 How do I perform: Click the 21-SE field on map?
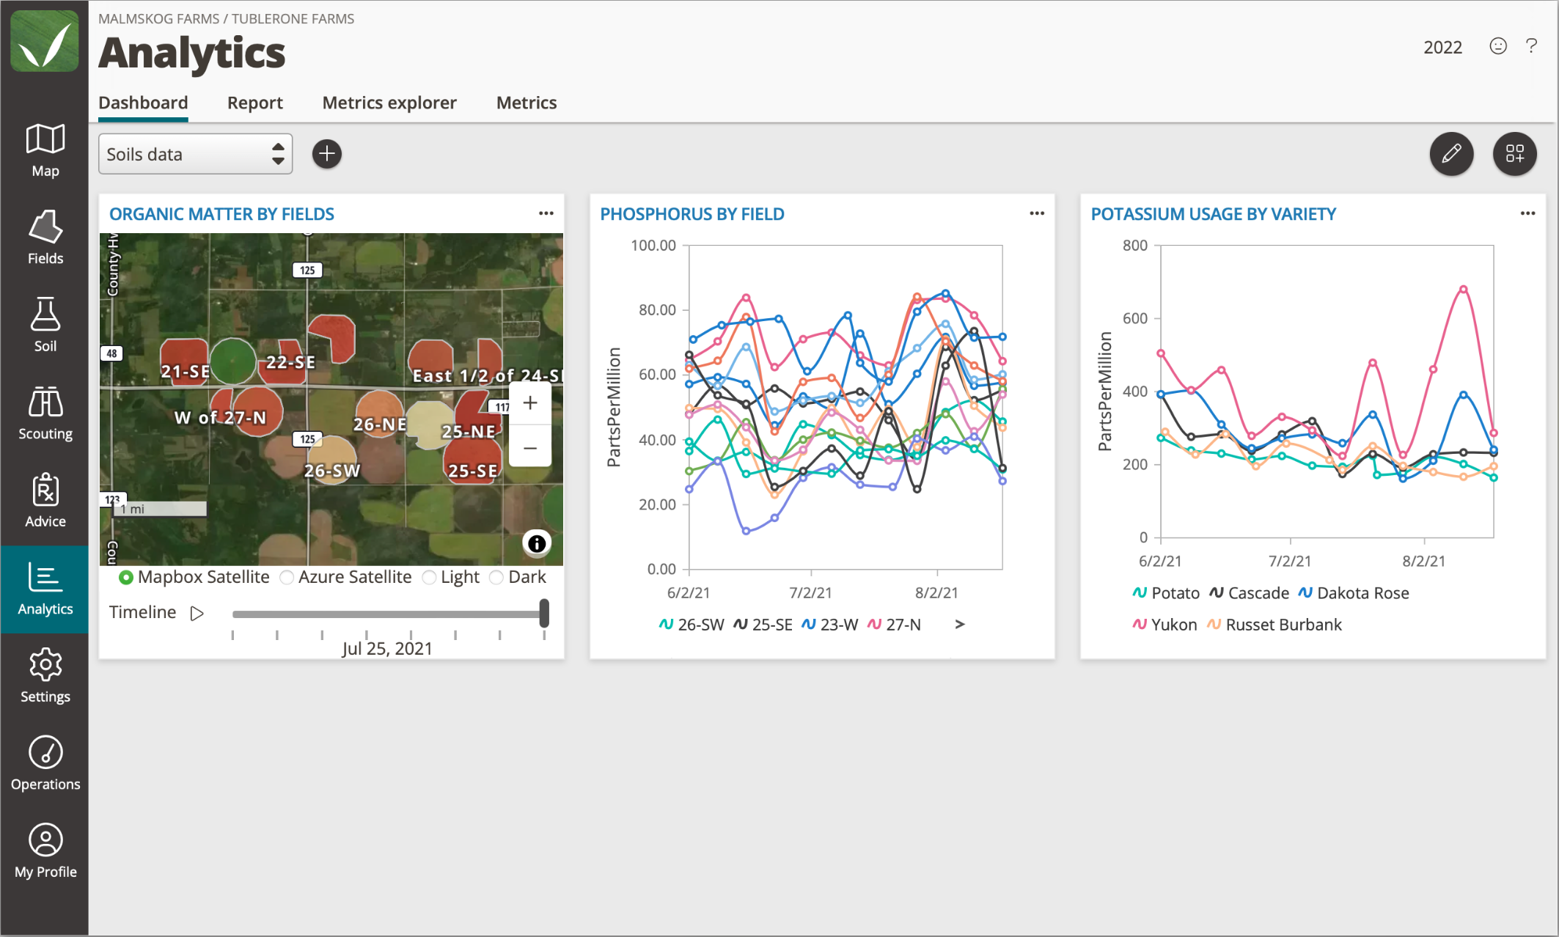[x=183, y=361]
